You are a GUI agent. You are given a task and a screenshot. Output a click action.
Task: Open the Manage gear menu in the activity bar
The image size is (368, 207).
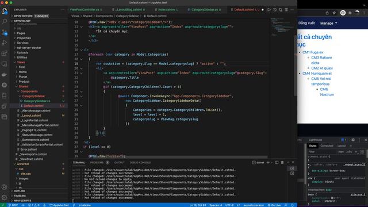point(4,197)
